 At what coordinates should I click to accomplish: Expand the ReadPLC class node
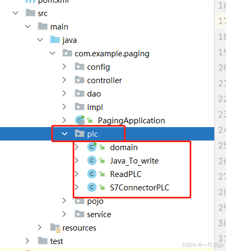tap(76, 174)
